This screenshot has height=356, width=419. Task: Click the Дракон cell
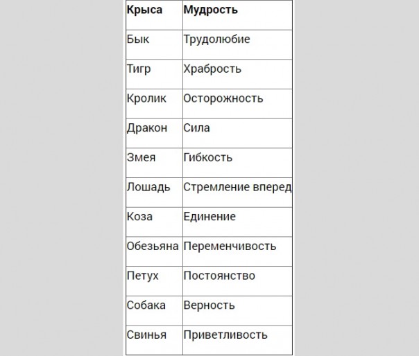(x=147, y=128)
